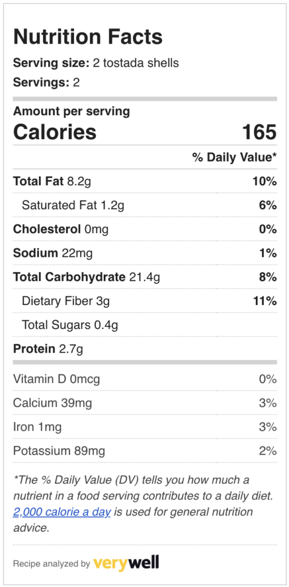The width and height of the screenshot is (289, 587).
Task: Select the Cholesterol 0mg row
Action: pyautogui.click(x=145, y=229)
